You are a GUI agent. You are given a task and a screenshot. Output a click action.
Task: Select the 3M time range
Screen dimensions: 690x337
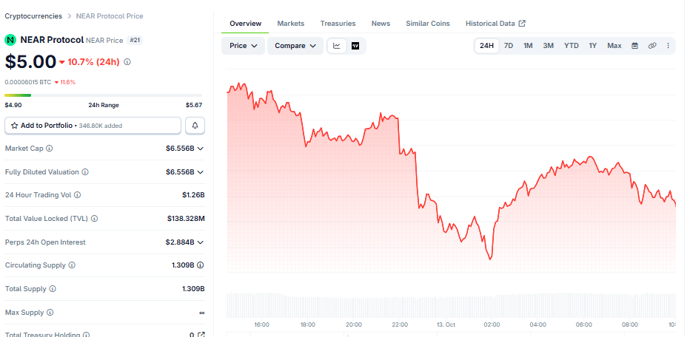click(549, 46)
